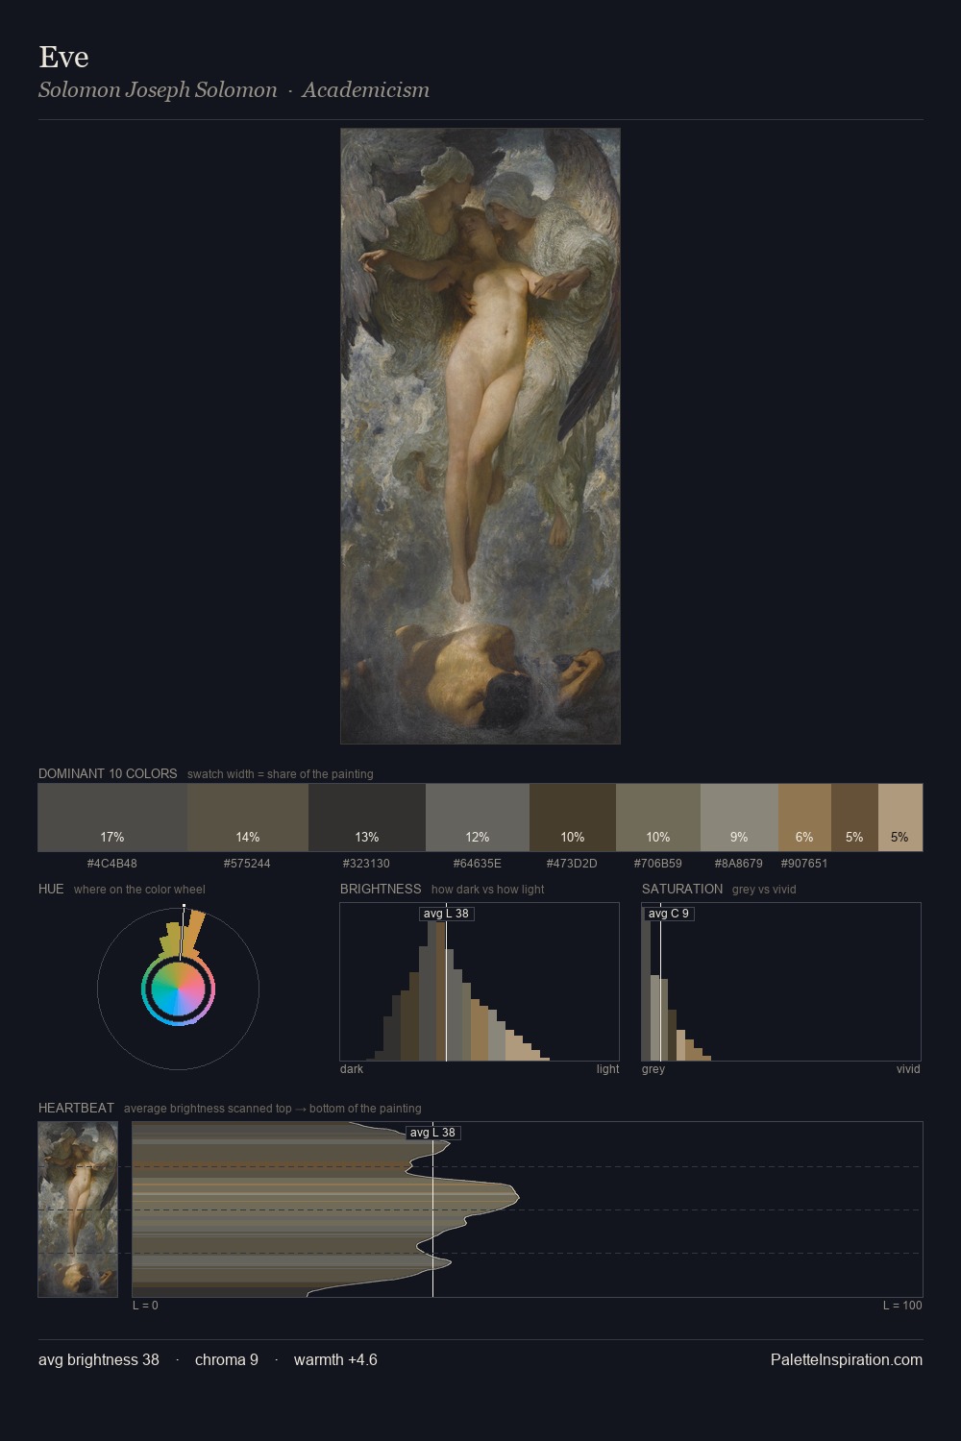This screenshot has width=961, height=1441.
Task: Click footer text "avg brightness 38"
Action: coord(99,1359)
